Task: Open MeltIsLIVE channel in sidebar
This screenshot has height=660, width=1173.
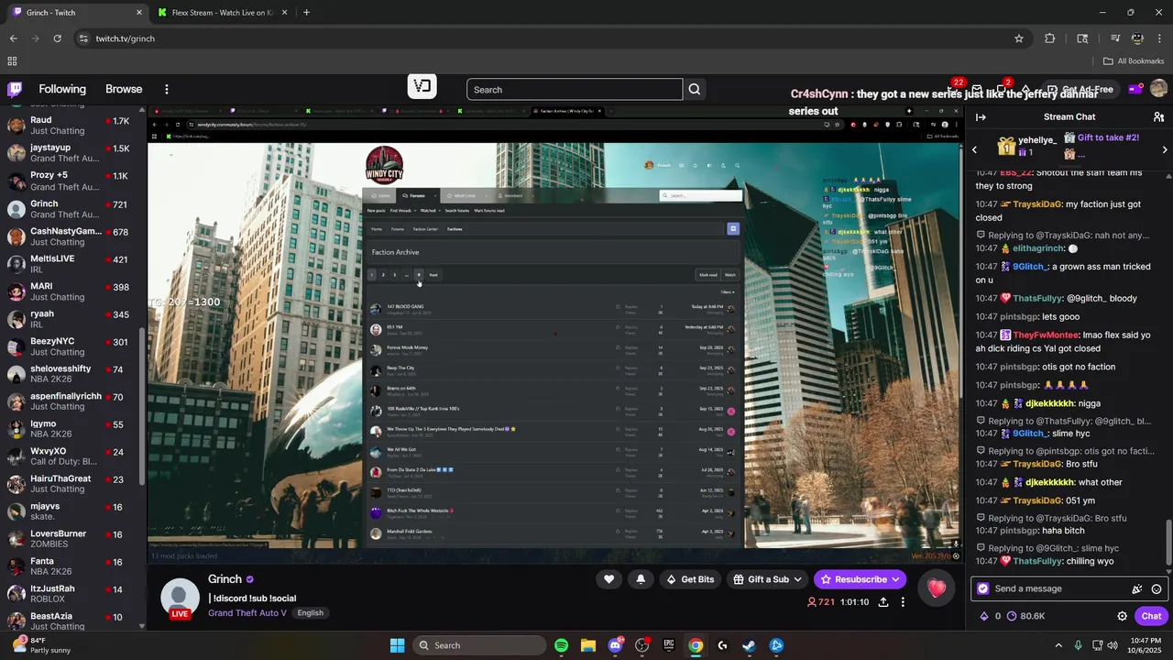Action: point(73,264)
